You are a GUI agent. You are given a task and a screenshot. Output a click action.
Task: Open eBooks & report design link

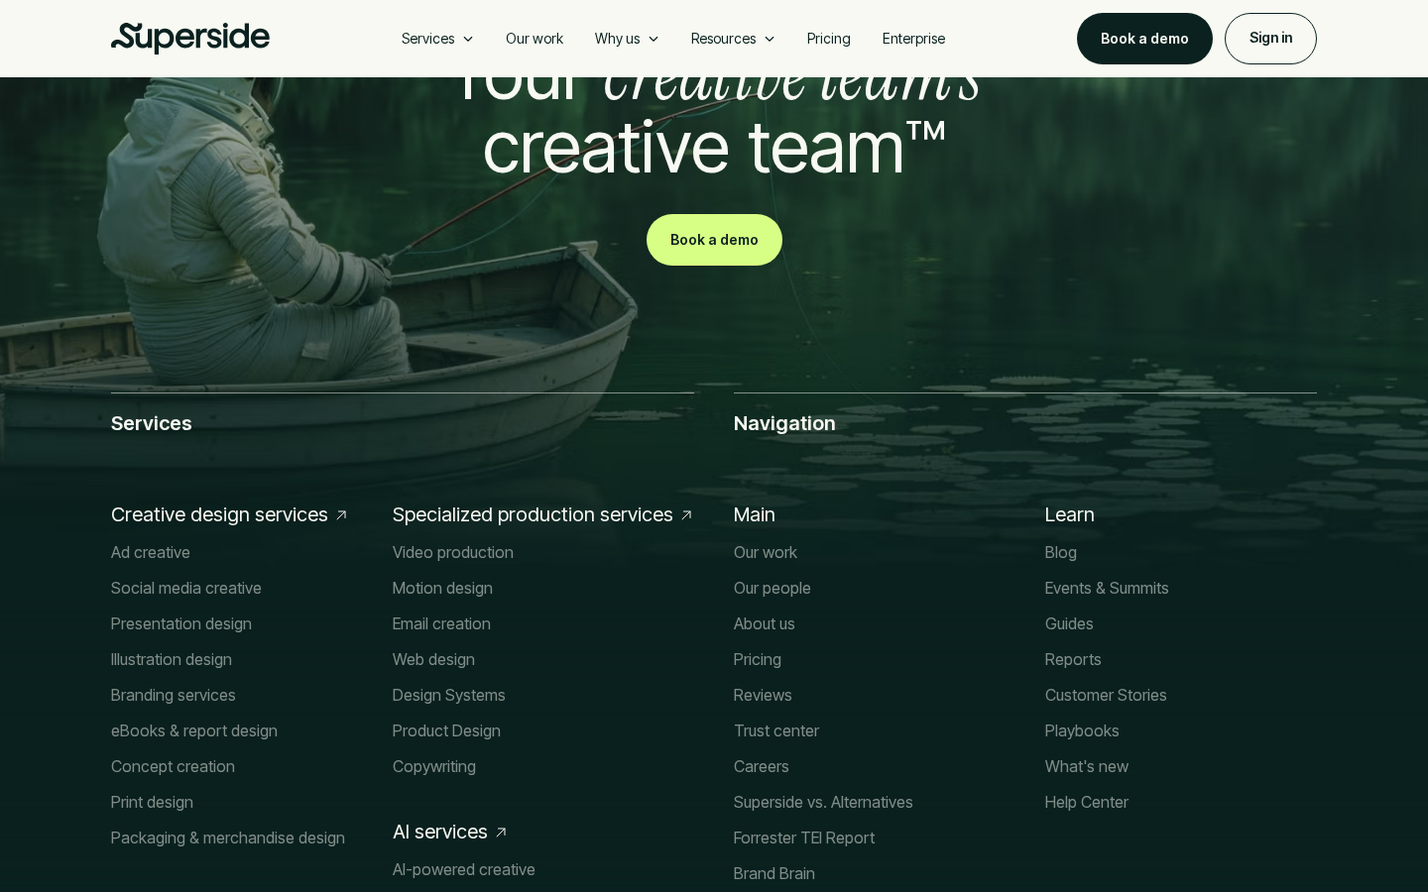click(x=194, y=730)
